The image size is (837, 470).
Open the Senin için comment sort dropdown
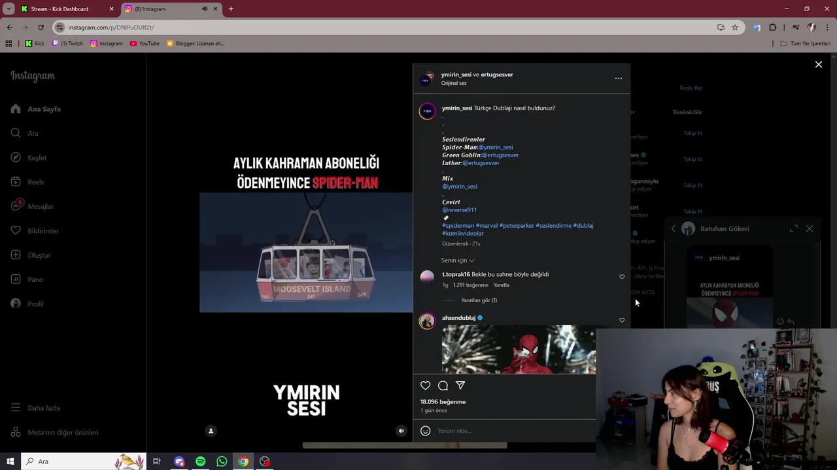pos(458,260)
